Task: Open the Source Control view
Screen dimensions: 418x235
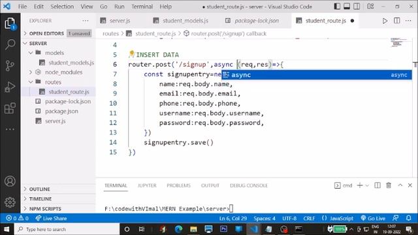Action: (10, 65)
